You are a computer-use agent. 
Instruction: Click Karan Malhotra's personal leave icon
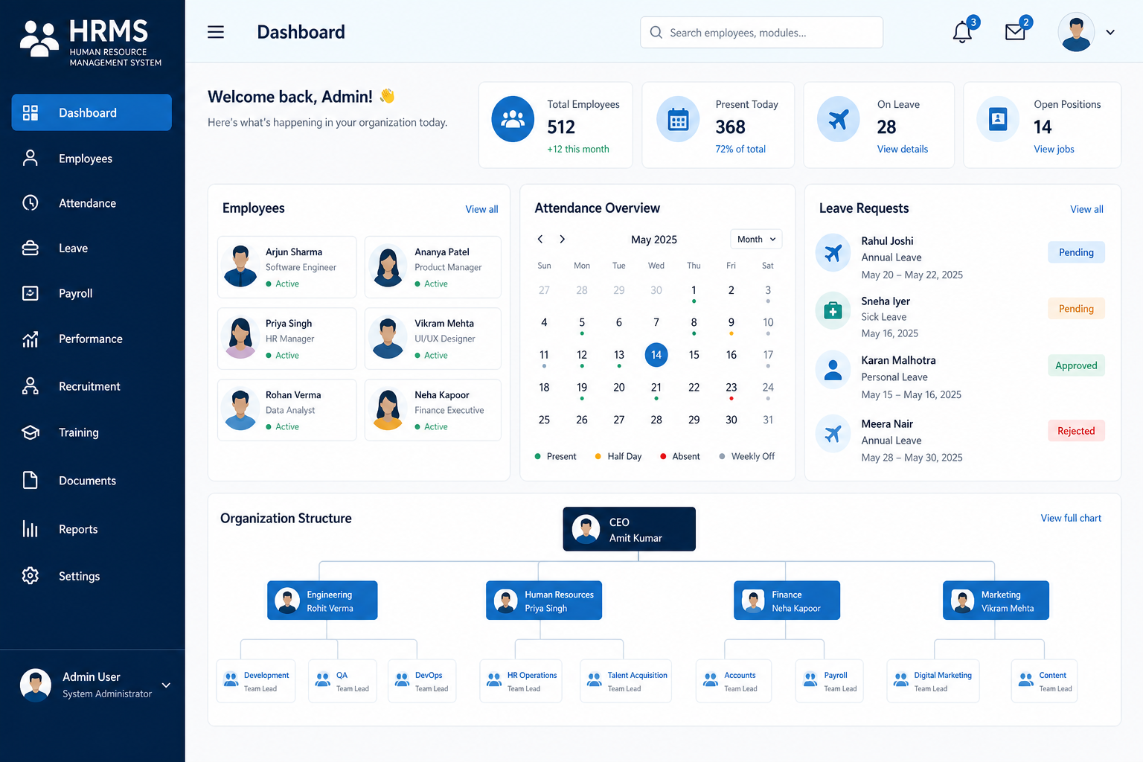[833, 369]
